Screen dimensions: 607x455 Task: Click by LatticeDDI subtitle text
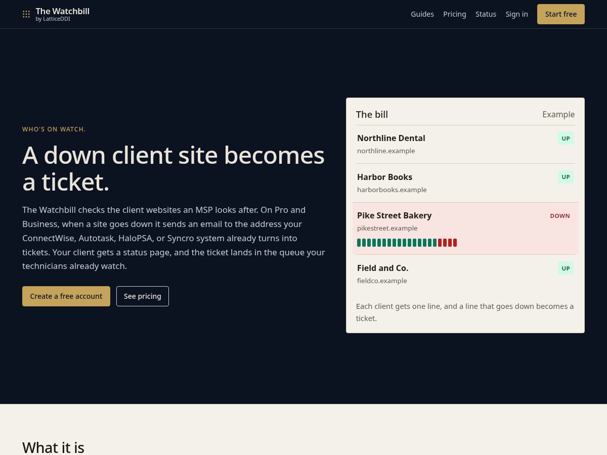pos(53,19)
